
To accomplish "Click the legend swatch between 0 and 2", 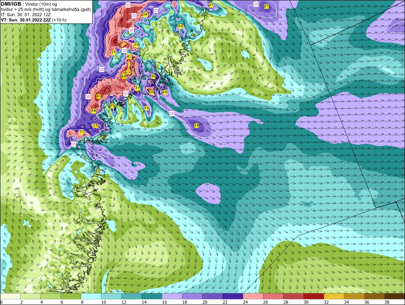I will pos(11,296).
